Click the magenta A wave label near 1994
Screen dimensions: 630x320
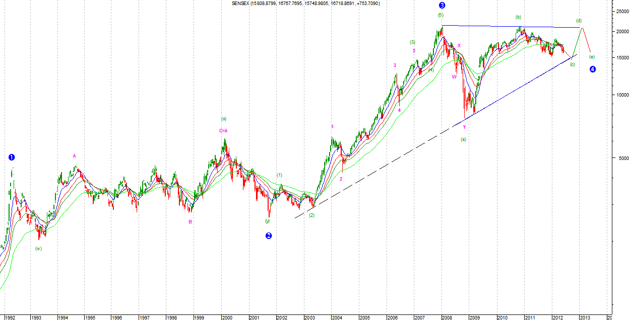[75, 156]
